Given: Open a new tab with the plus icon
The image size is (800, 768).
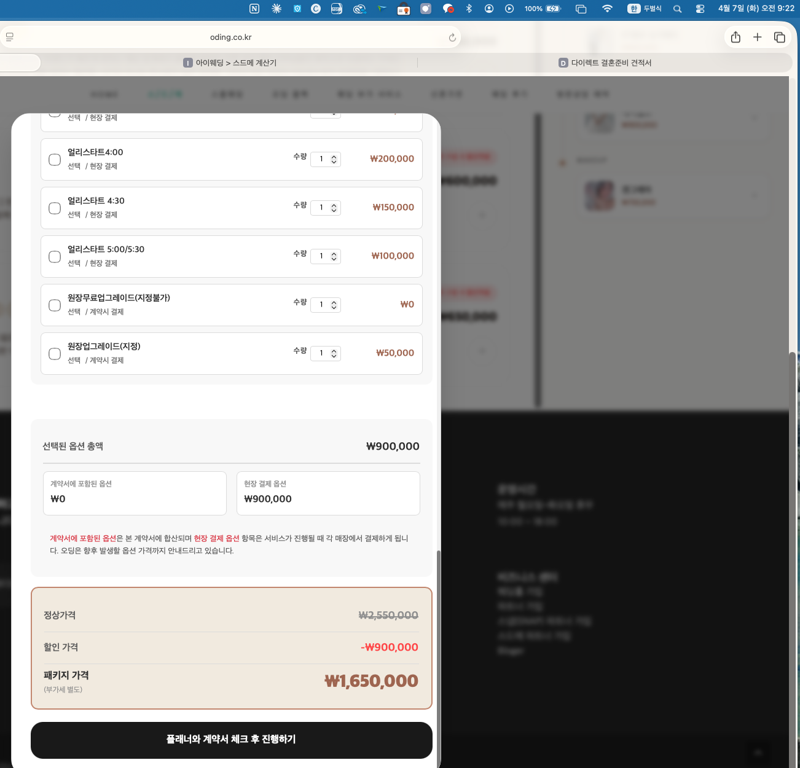Looking at the screenshot, I should coord(758,37).
